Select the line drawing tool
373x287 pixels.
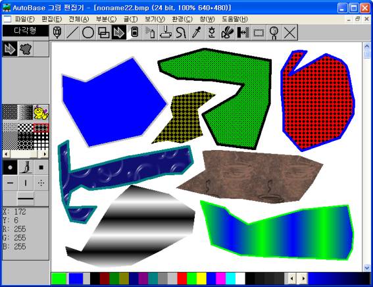tap(72, 32)
